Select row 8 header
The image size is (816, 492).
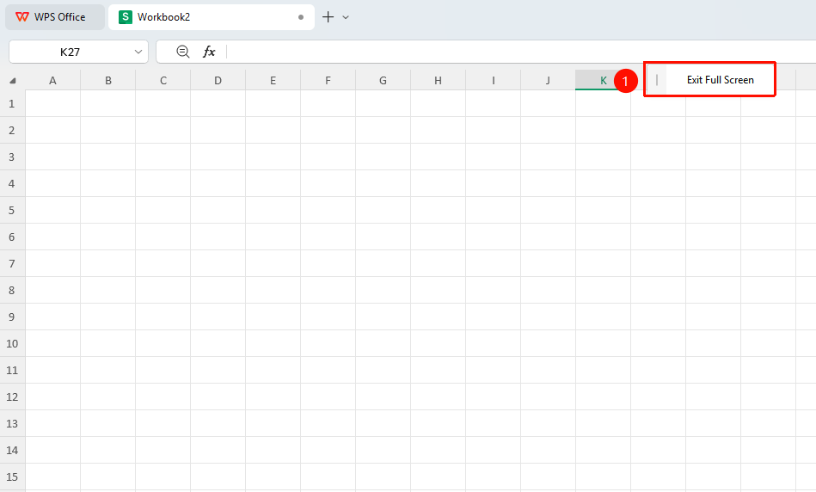(12, 290)
